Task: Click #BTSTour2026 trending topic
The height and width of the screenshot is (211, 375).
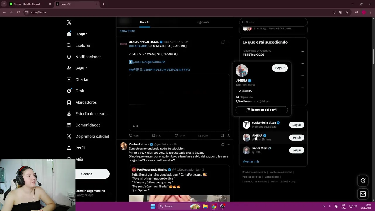Action: click(x=253, y=55)
